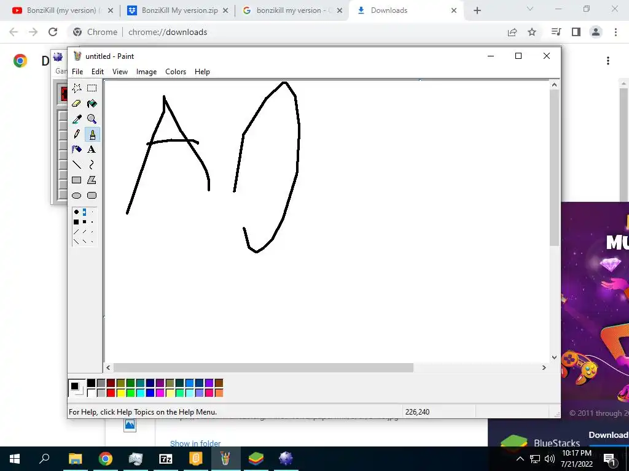
Task: Select the Text tool (letter A)
Action: coord(92,150)
